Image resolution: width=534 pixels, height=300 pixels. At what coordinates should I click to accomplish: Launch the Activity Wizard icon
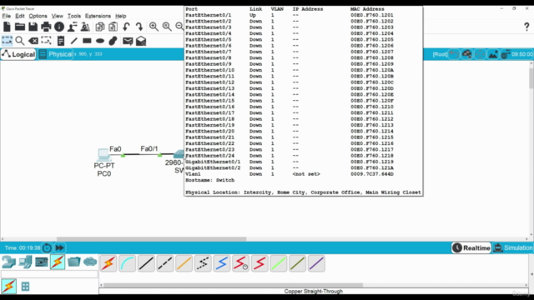point(73,27)
